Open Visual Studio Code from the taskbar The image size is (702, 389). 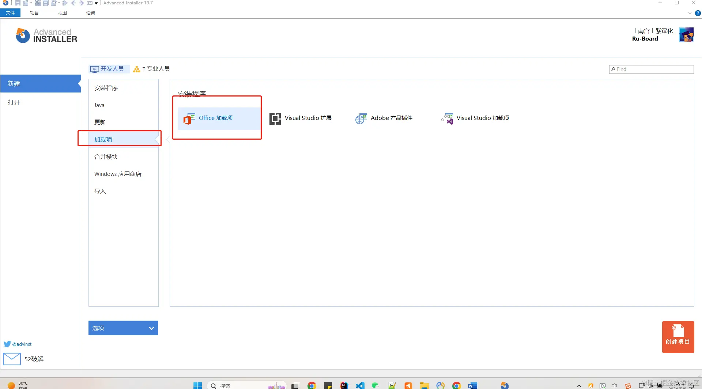coord(360,385)
